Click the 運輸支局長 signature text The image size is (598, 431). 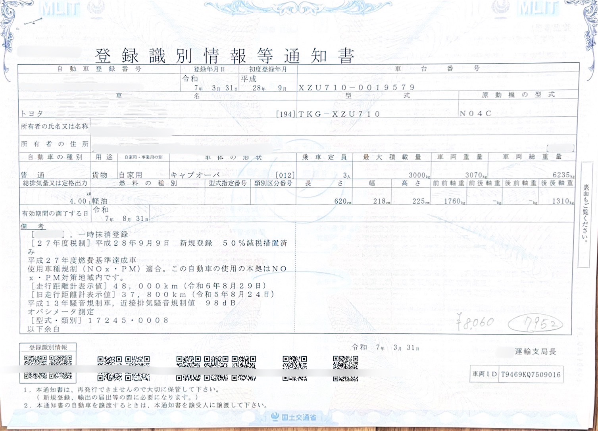click(x=536, y=351)
